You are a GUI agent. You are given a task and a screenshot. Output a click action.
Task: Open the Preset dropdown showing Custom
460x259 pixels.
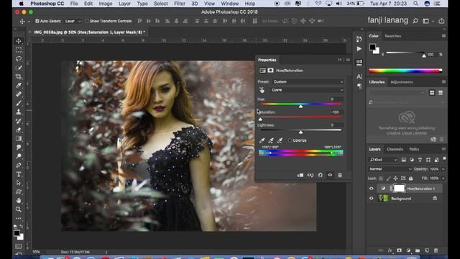(308, 81)
